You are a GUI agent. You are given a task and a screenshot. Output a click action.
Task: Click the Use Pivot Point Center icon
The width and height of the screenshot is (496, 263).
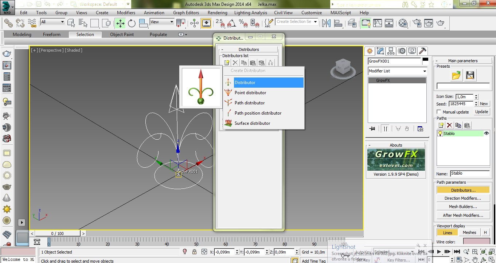pyautogui.click(x=181, y=23)
